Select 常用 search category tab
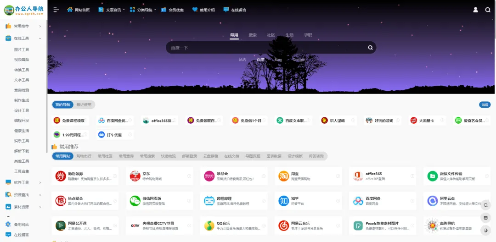 pos(234,35)
